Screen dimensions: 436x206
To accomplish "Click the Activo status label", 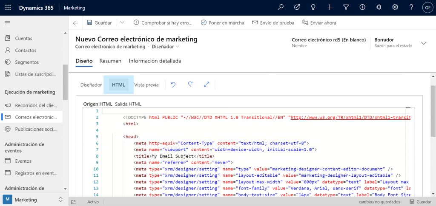I will (x=93, y=202).
